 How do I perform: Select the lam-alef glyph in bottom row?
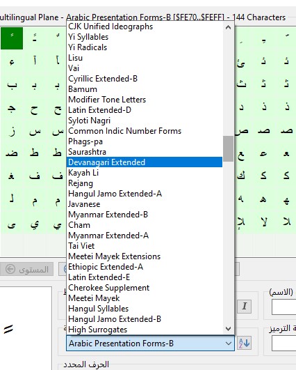coord(263,222)
